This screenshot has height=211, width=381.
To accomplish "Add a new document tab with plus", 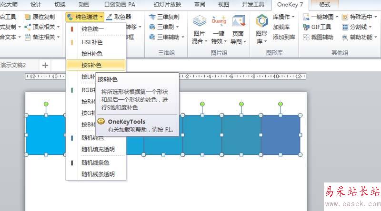I will 45,65.
